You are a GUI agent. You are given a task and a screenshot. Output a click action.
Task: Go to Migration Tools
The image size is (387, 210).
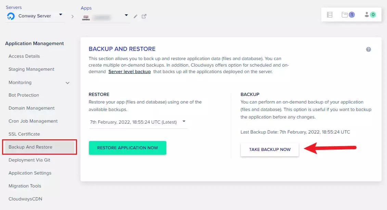coord(25,186)
